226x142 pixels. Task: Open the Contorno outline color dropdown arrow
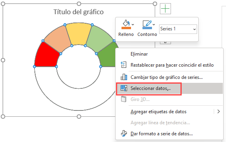coord(154,24)
